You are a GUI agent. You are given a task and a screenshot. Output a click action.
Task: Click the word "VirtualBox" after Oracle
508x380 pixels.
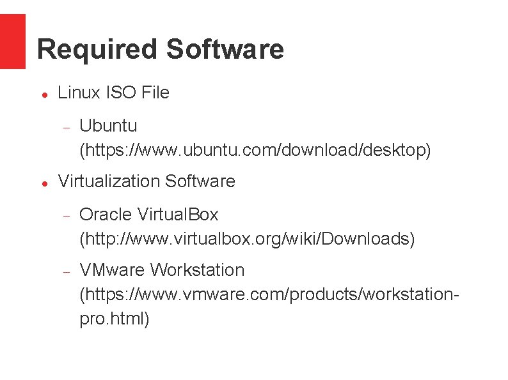click(x=177, y=214)
